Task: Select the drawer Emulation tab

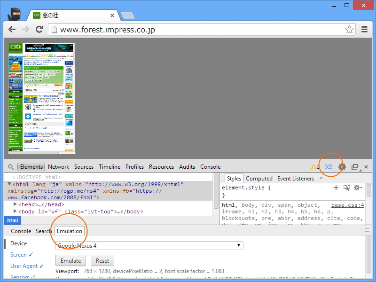Action: pos(70,231)
